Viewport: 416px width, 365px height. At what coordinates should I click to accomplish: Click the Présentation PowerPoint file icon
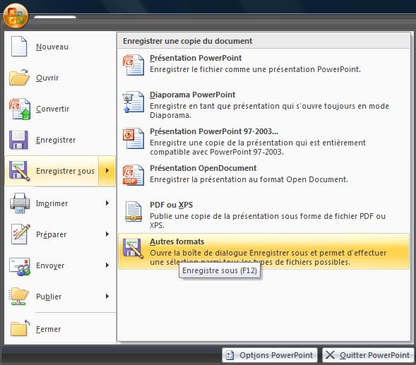point(133,65)
